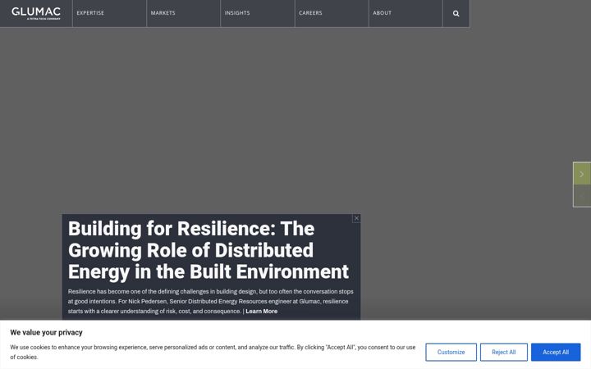
Task: Open the Careers menu
Action: pos(310,13)
